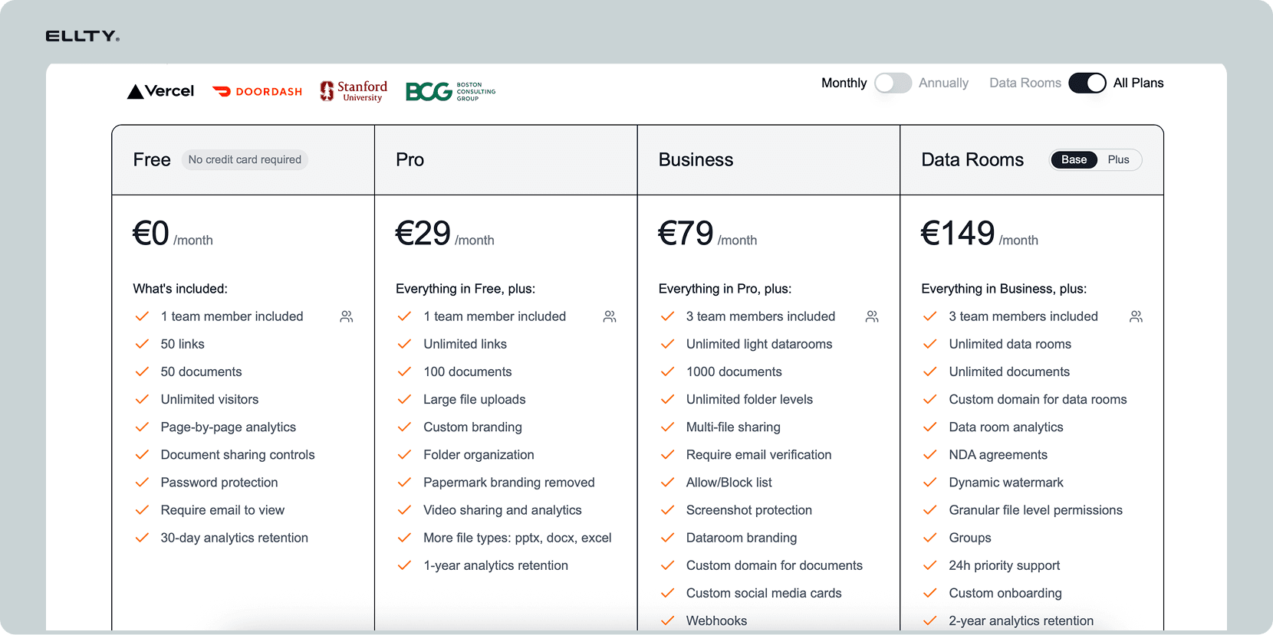The height and width of the screenshot is (635, 1273).
Task: Click checkmark beside Password protection
Action: [x=142, y=483]
